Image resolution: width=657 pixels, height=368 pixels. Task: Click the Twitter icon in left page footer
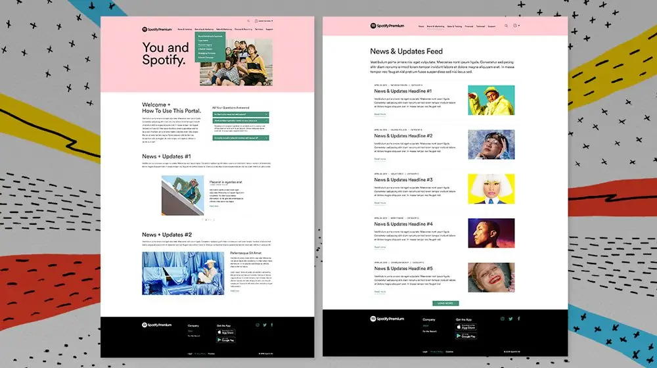[x=265, y=325]
